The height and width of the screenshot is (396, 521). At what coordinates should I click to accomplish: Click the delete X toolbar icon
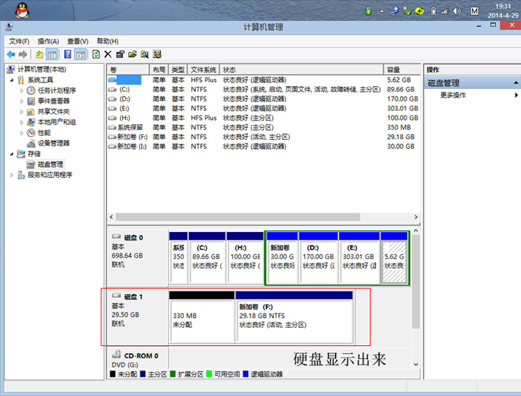click(x=108, y=54)
